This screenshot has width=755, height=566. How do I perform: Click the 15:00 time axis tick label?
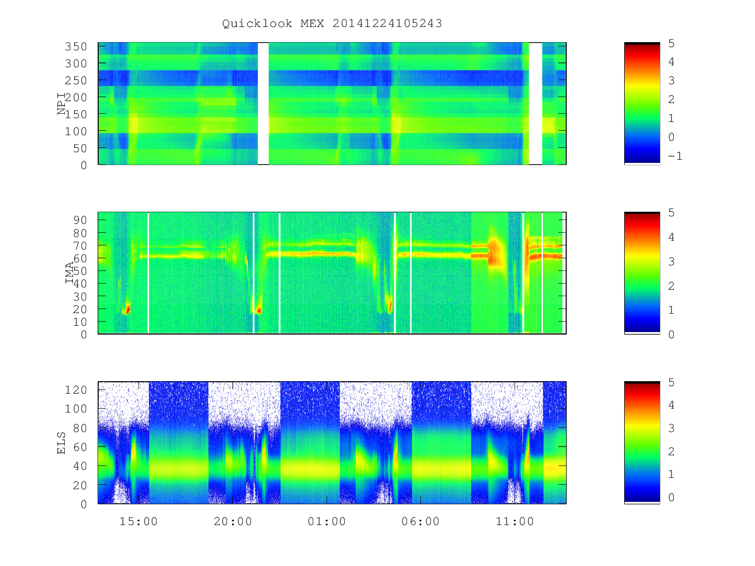(x=138, y=521)
